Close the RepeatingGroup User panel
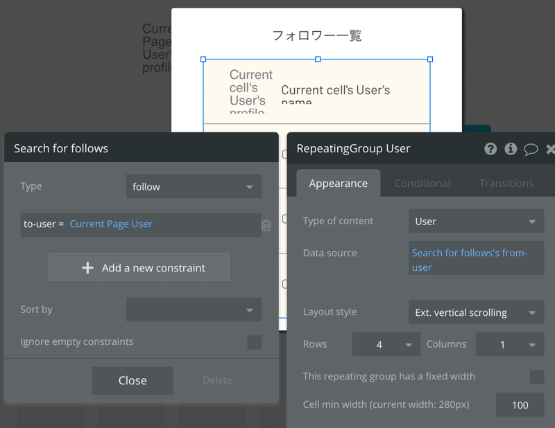This screenshot has width=555, height=428. (x=550, y=149)
